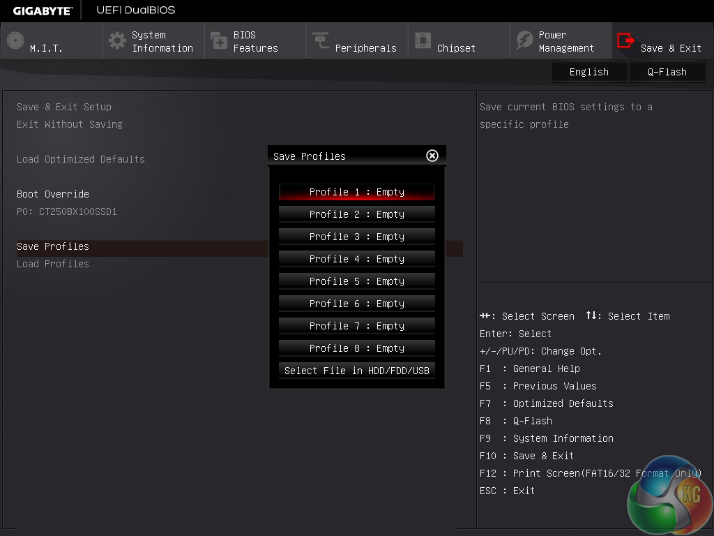Boot from P0: CT250BX100SSD1 drive
This screenshot has width=714, height=536.
tap(67, 211)
